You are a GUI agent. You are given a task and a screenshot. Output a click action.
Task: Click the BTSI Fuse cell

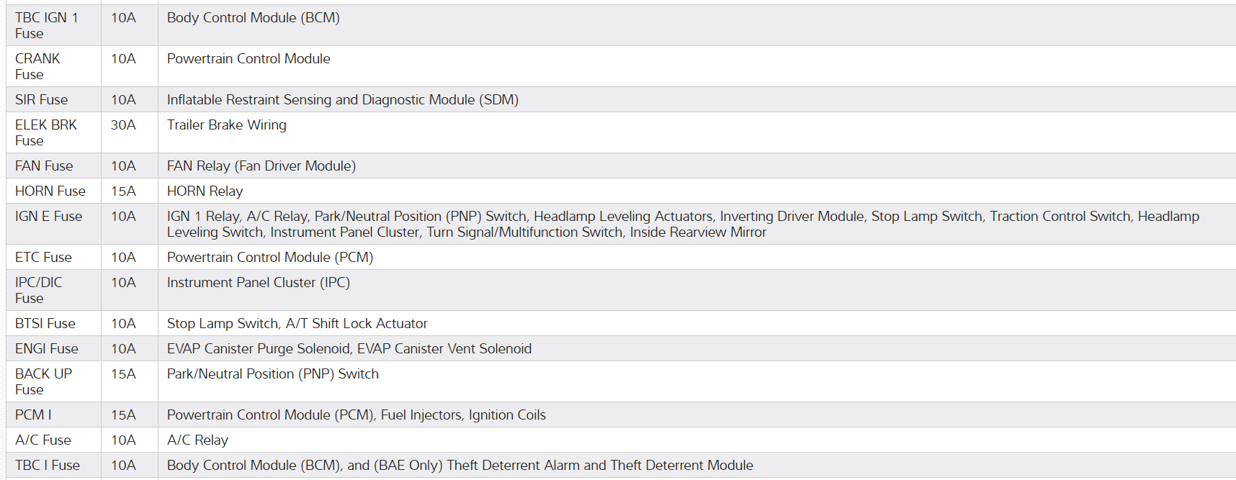pyautogui.click(x=45, y=324)
